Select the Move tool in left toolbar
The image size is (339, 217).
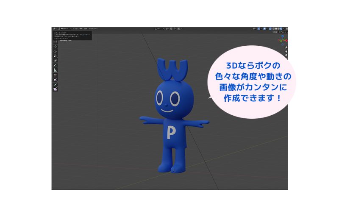pyautogui.click(x=55, y=46)
